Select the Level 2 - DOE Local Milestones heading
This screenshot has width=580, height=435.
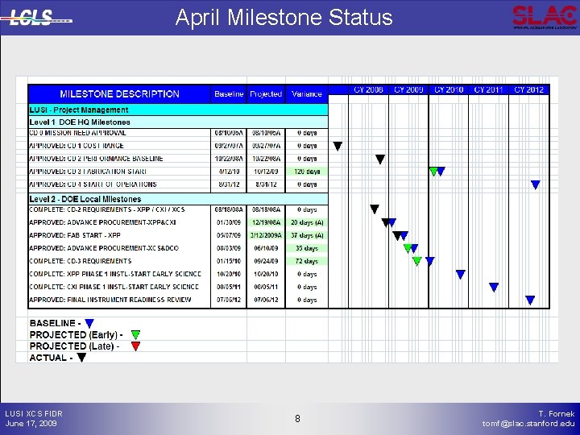(178, 199)
